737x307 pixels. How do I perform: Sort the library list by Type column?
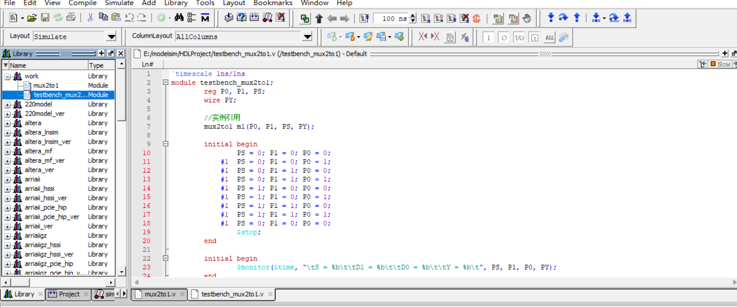tap(102, 65)
